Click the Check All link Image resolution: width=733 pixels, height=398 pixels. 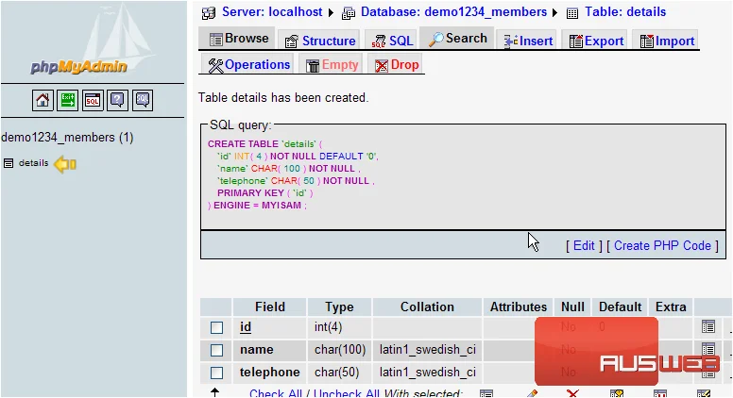point(276,394)
